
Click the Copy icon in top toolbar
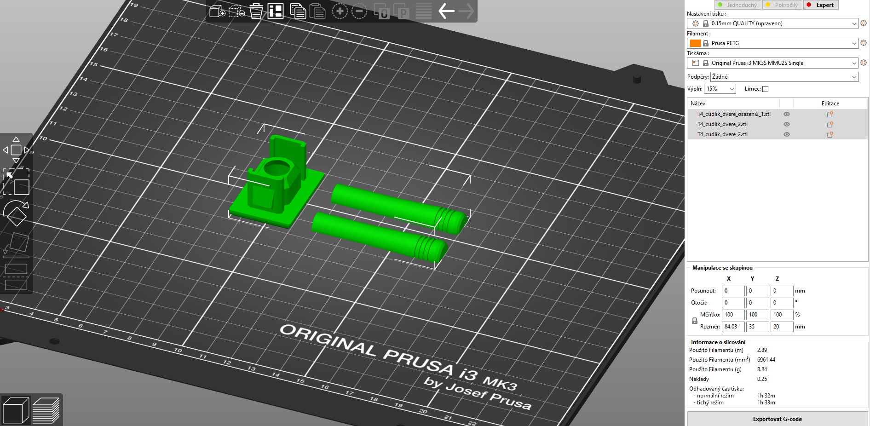298,11
